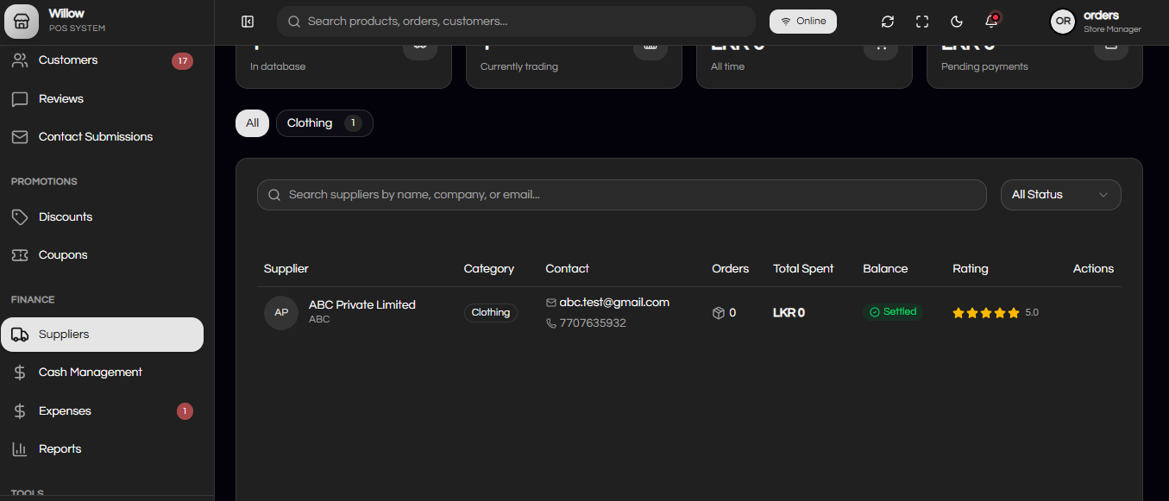Click the Willow store logo icon
1169x501 pixels.
coord(22,22)
